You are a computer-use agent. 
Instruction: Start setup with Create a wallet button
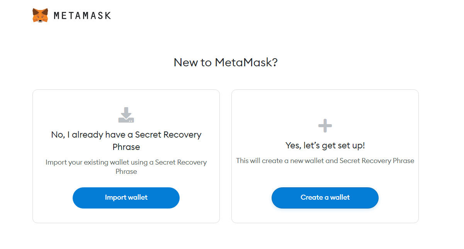tap(325, 198)
